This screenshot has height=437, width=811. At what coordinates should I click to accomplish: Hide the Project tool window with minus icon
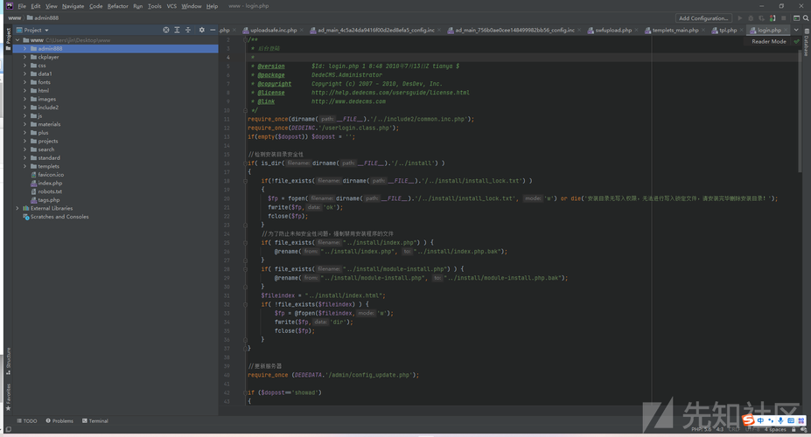click(x=213, y=30)
